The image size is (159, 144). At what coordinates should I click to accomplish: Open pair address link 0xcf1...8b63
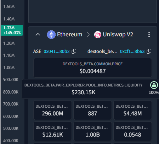(x=132, y=52)
